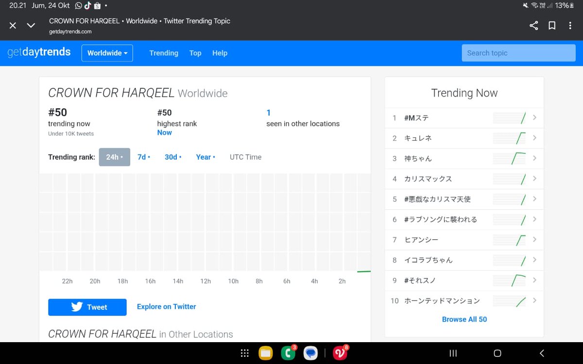Tap the share icon in the top bar
This screenshot has height=364, width=583.
point(533,26)
